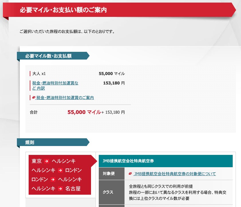
Task: Click the arrow icon in ヘルシンキ to ロンドン row
Action: pyautogui.click(x=60, y=170)
